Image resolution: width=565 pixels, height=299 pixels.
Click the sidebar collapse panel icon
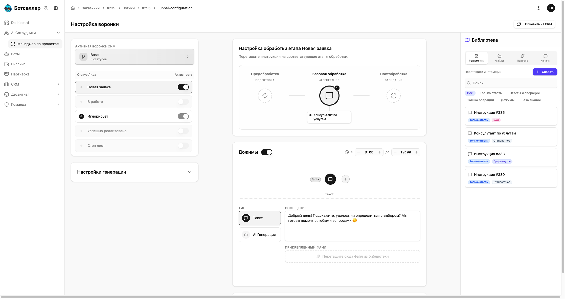56,8
